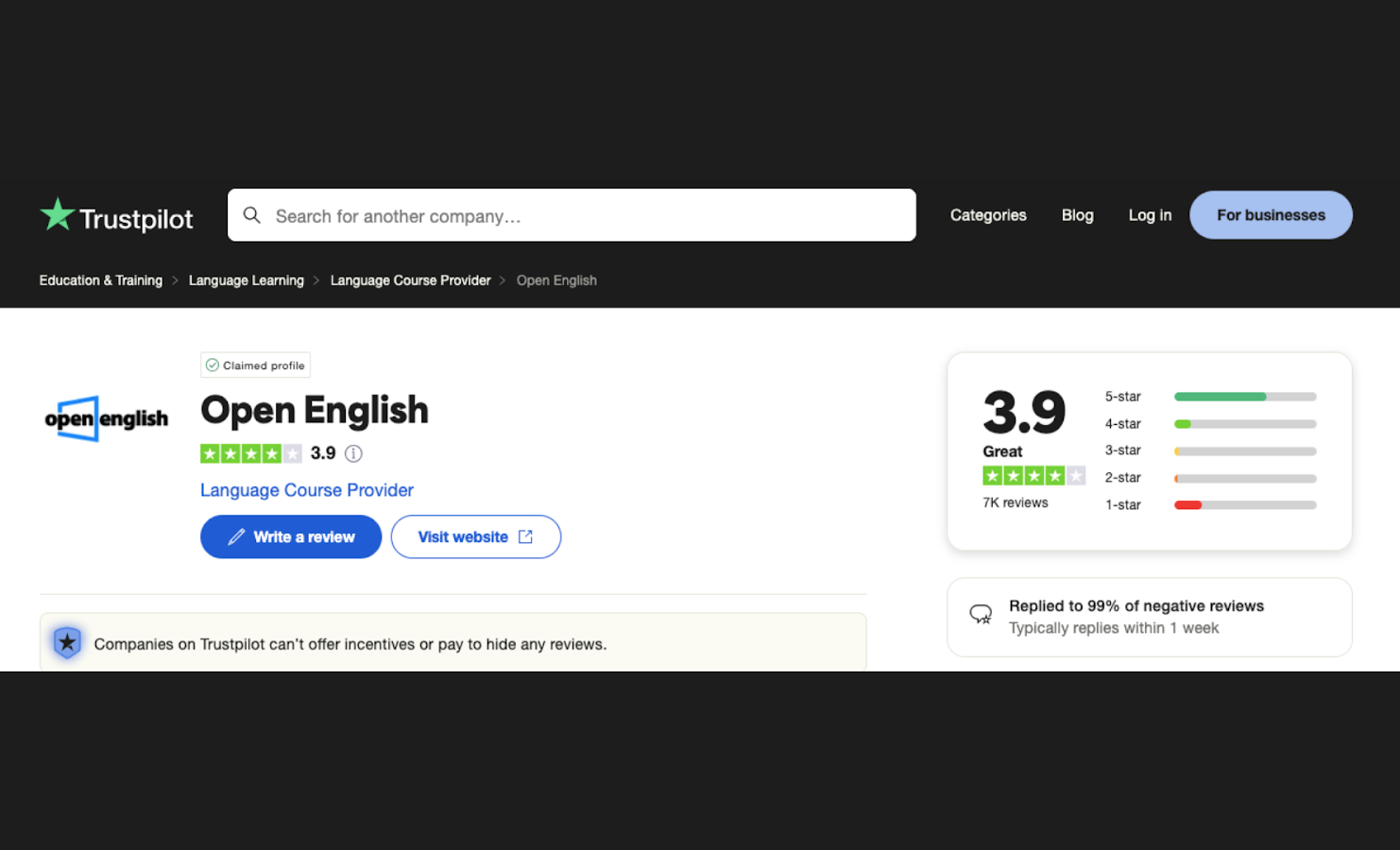Image resolution: width=1400 pixels, height=850 pixels.
Task: Click the Open English breadcrumb text
Action: pos(556,280)
